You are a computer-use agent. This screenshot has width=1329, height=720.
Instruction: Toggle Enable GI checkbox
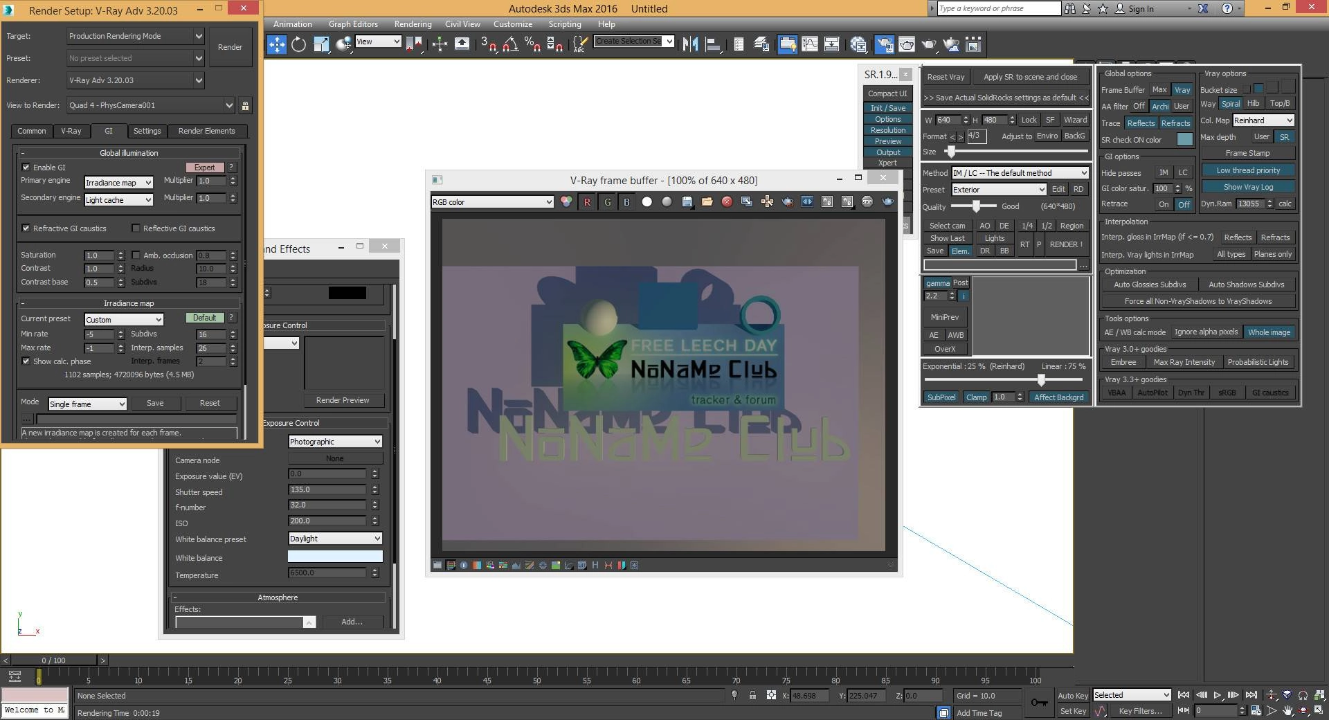pyautogui.click(x=26, y=168)
